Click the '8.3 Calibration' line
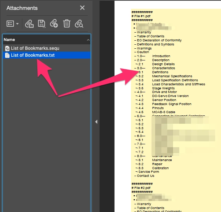The height and width of the screenshot is (212, 221). 152,168
